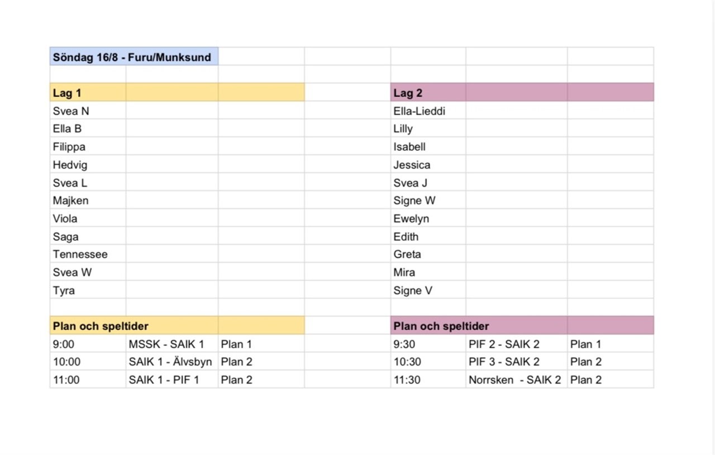
Task: Select the PIF 2 - SAIK 2 cell
Action: (517, 343)
